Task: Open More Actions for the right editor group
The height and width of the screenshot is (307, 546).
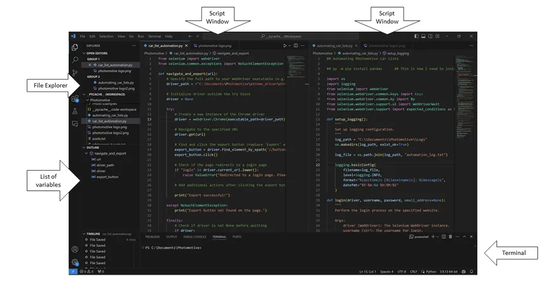Action: [471, 46]
